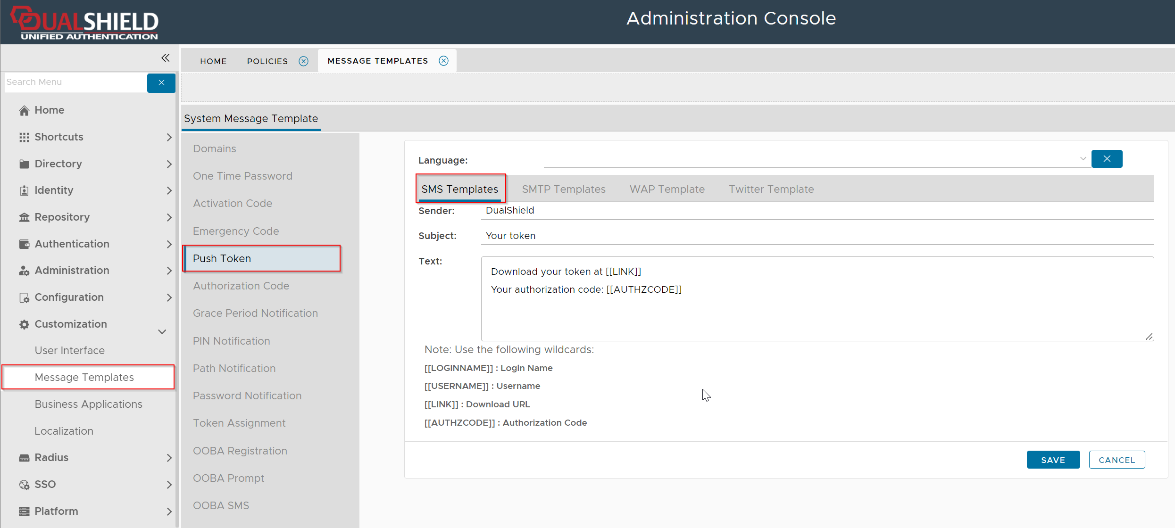Expand the Directory menu chevron
This screenshot has height=528, width=1175.
(x=169, y=164)
